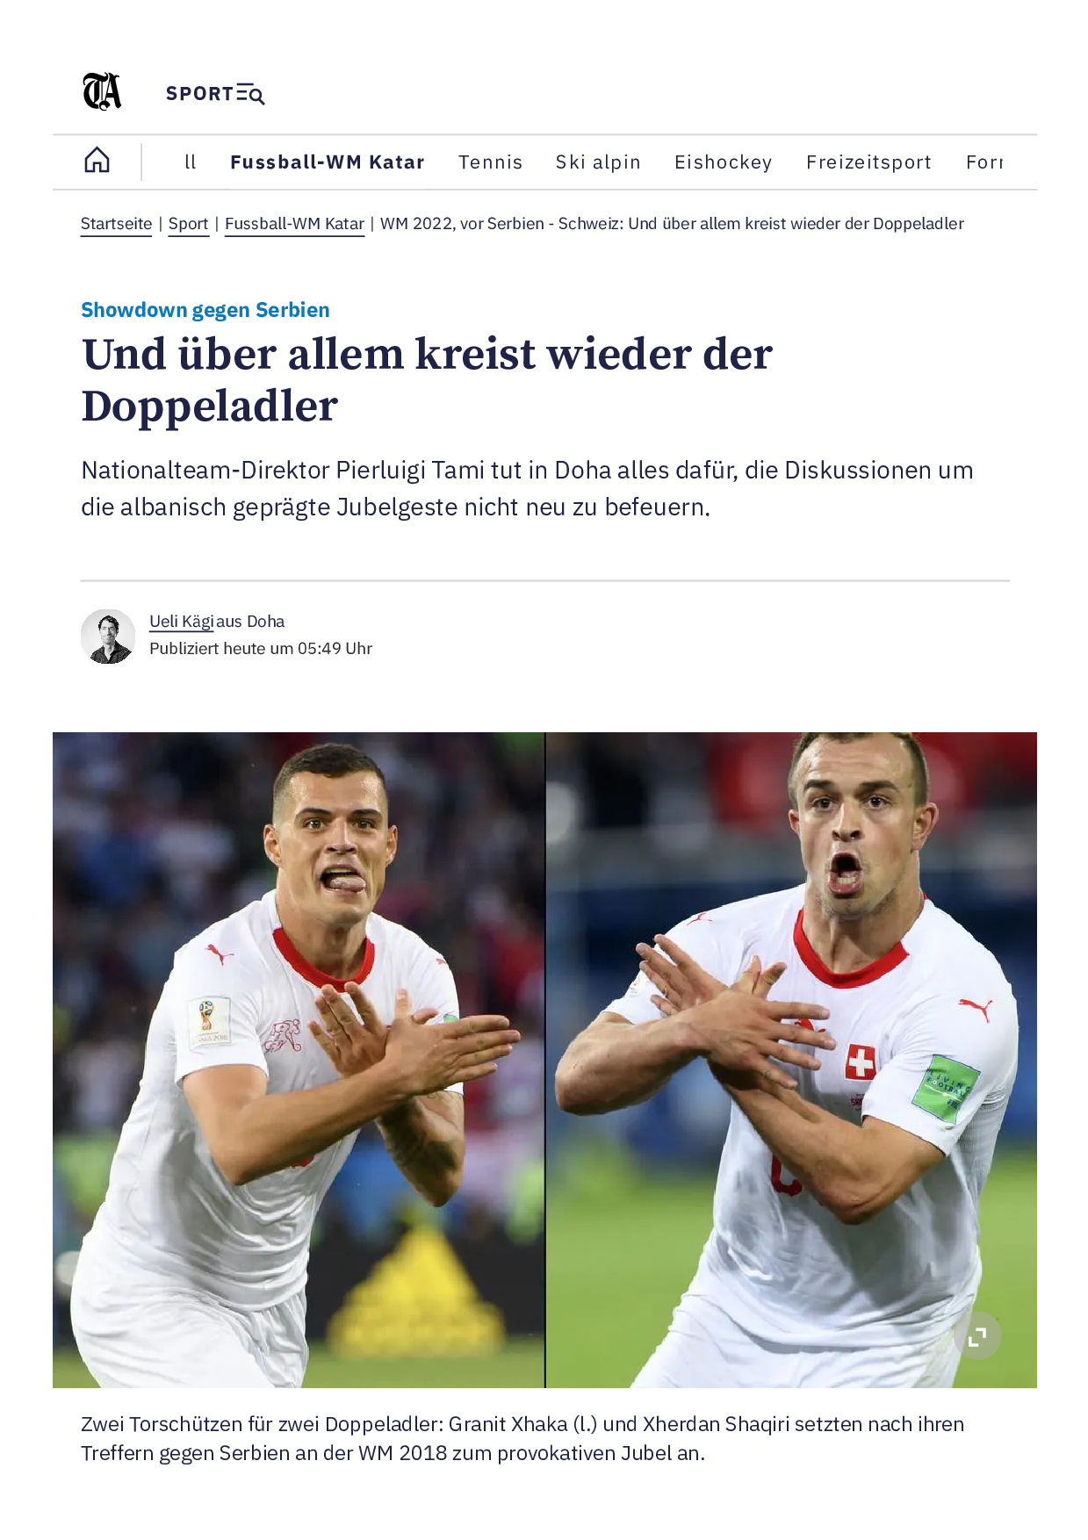
Task: Open the Tennis section tab
Action: click(x=490, y=162)
